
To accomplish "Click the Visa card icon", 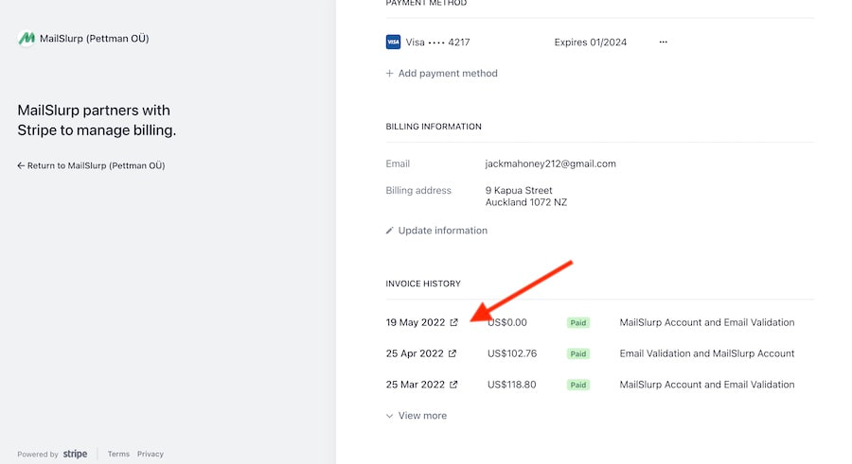I will tap(393, 42).
